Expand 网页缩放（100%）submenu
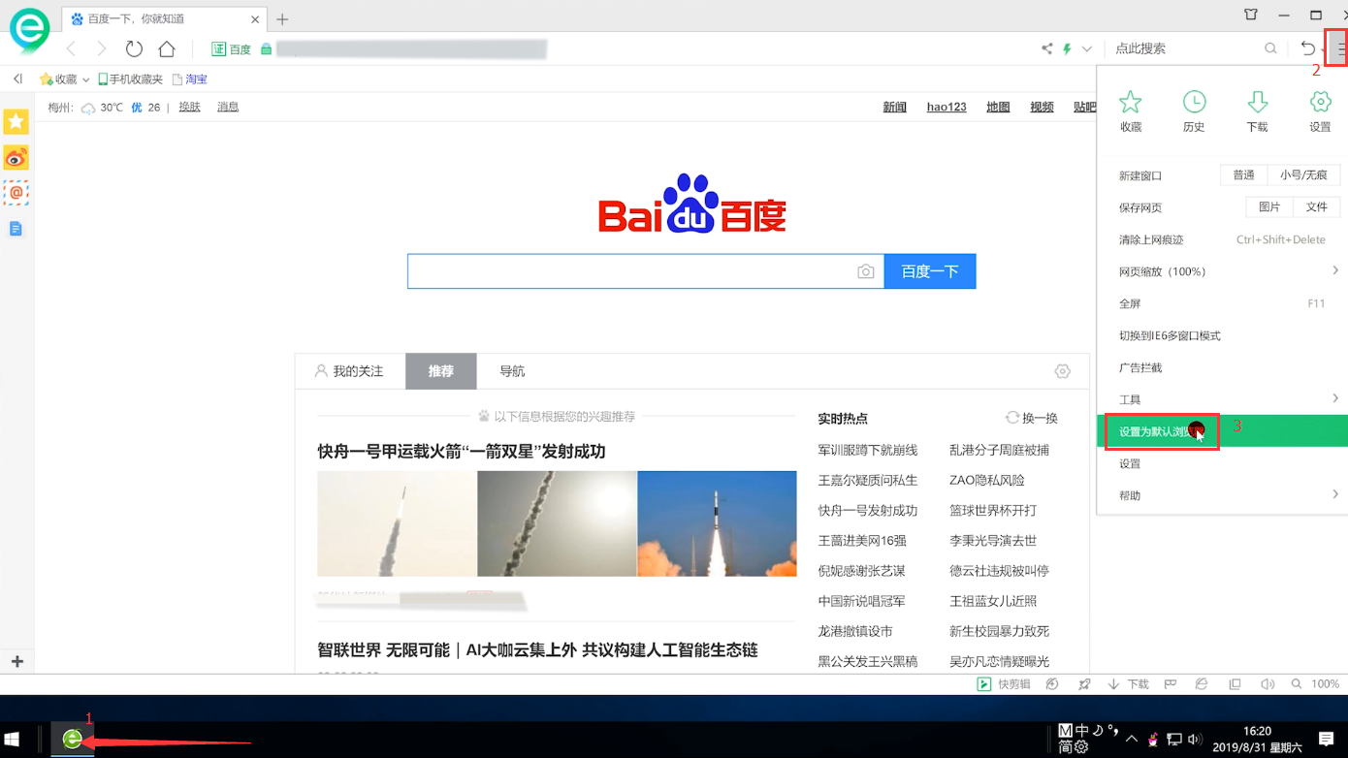 [x=1222, y=271]
